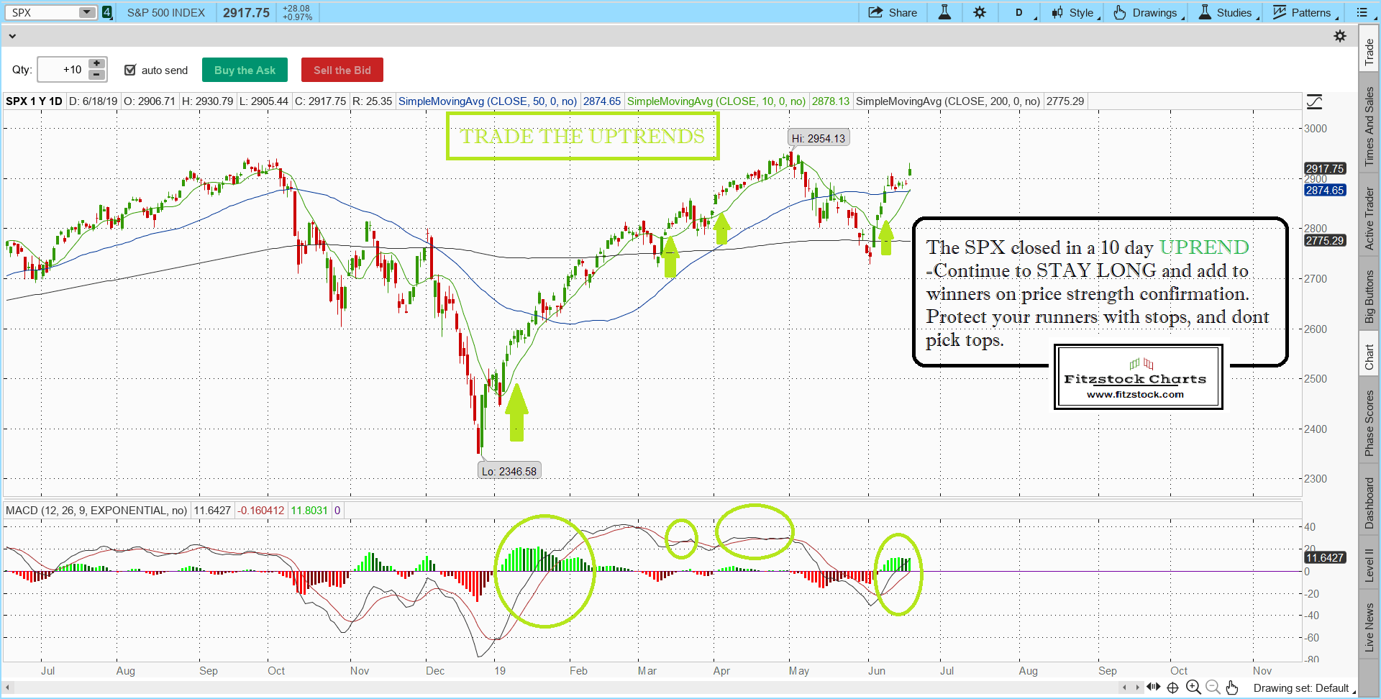Click the zoom in magnifier icon

1193,687
